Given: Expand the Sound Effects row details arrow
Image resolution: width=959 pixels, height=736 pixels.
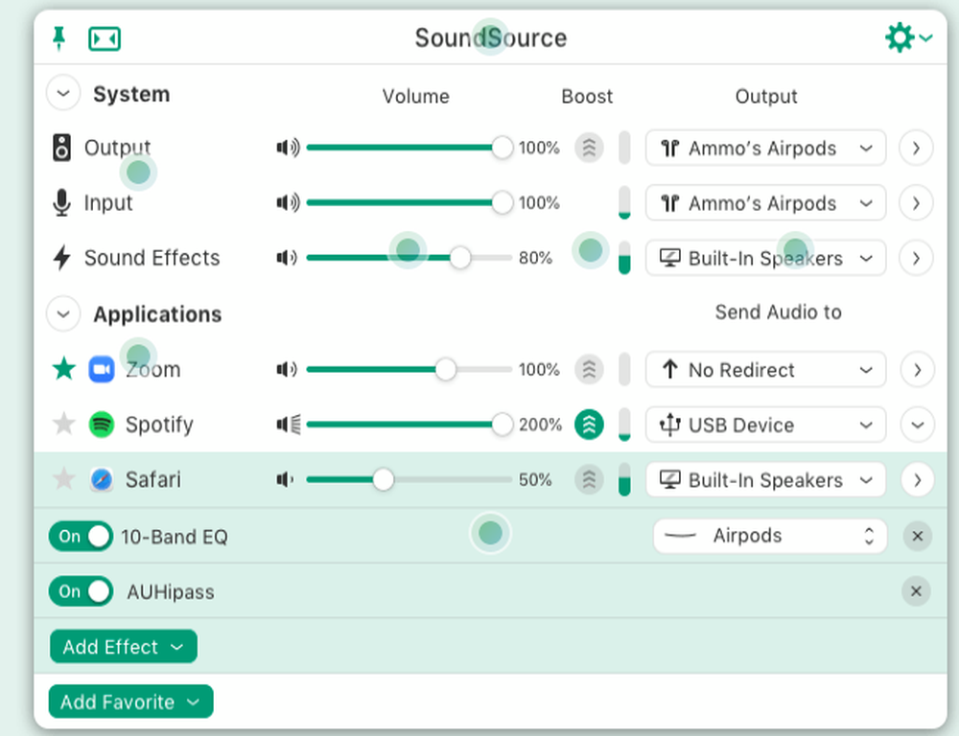Looking at the screenshot, I should point(916,258).
